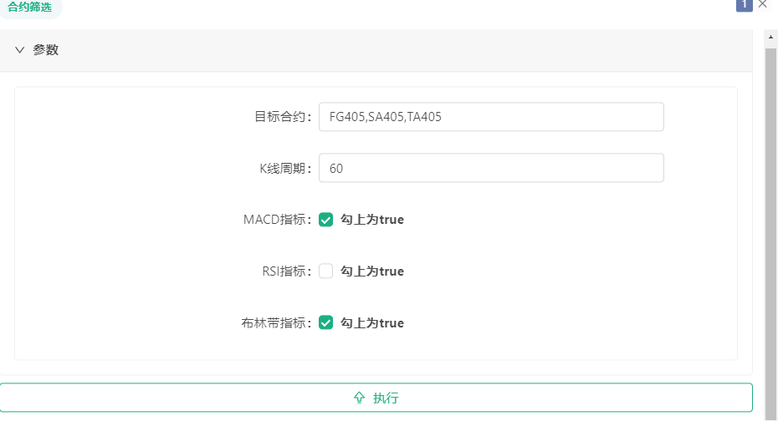778x421 pixels.
Task: Click the blue number 1 badge icon
Action: click(x=745, y=5)
